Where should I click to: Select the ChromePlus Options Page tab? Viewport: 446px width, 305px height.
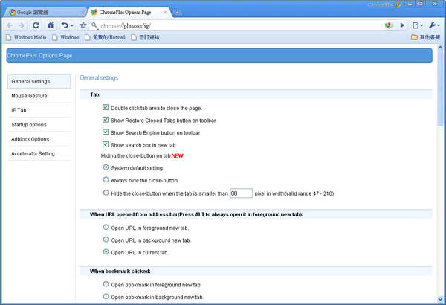click(x=129, y=12)
